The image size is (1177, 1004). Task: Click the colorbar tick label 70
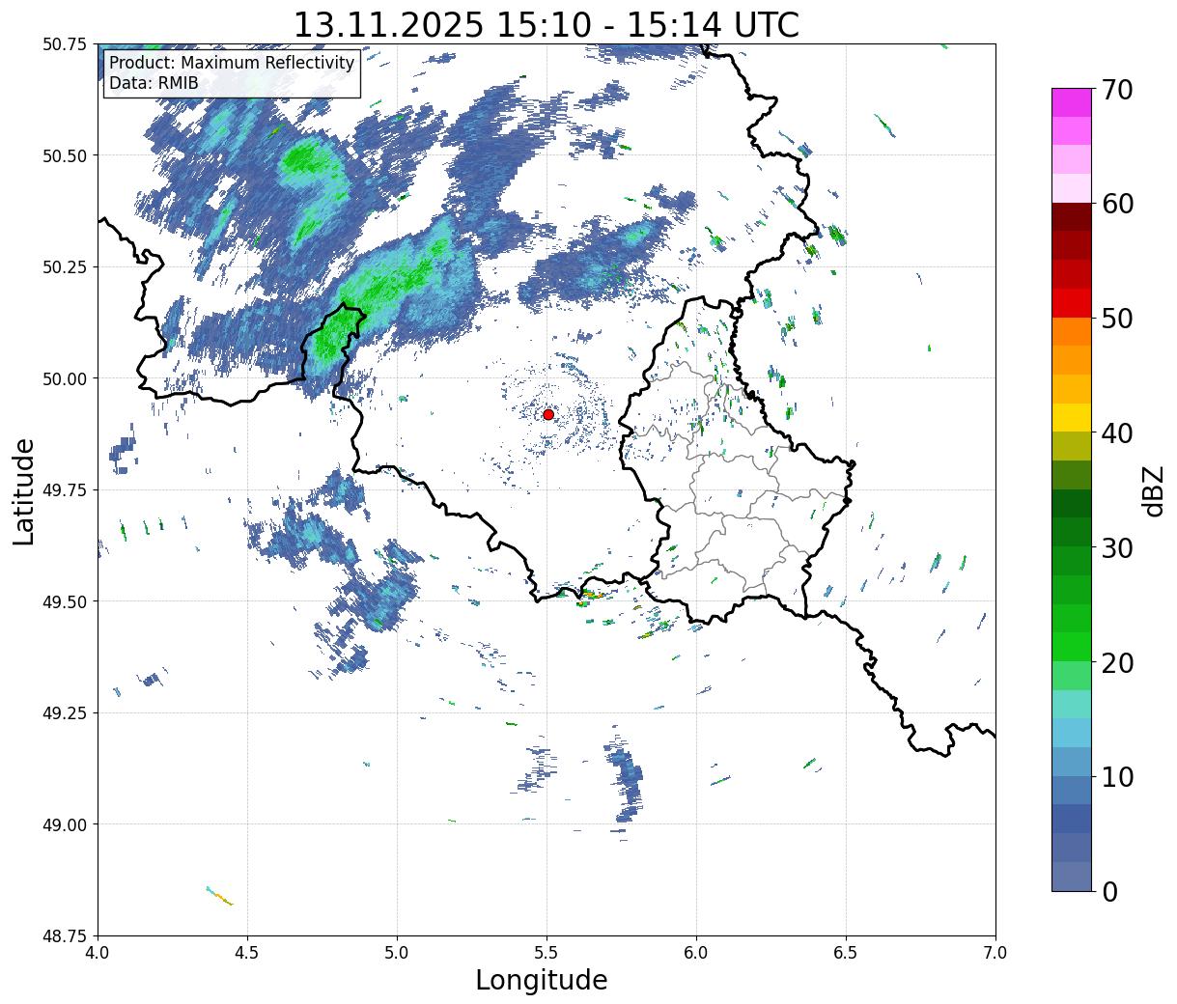tap(1116, 90)
